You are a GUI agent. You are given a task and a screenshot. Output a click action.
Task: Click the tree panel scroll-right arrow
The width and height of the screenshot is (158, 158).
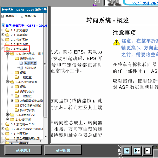point(41,141)
